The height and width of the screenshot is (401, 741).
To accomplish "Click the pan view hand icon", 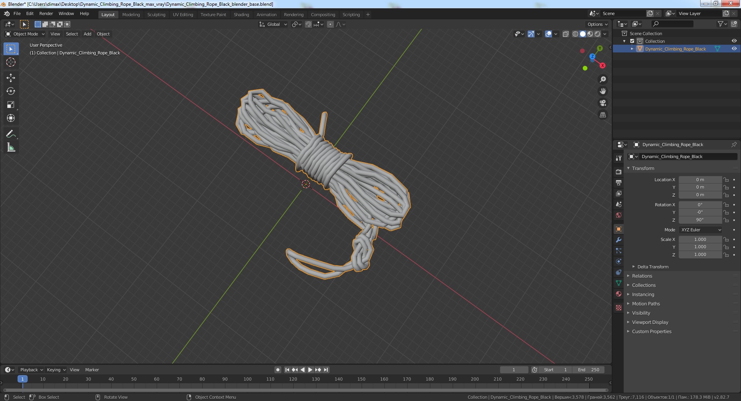I will pos(603,91).
